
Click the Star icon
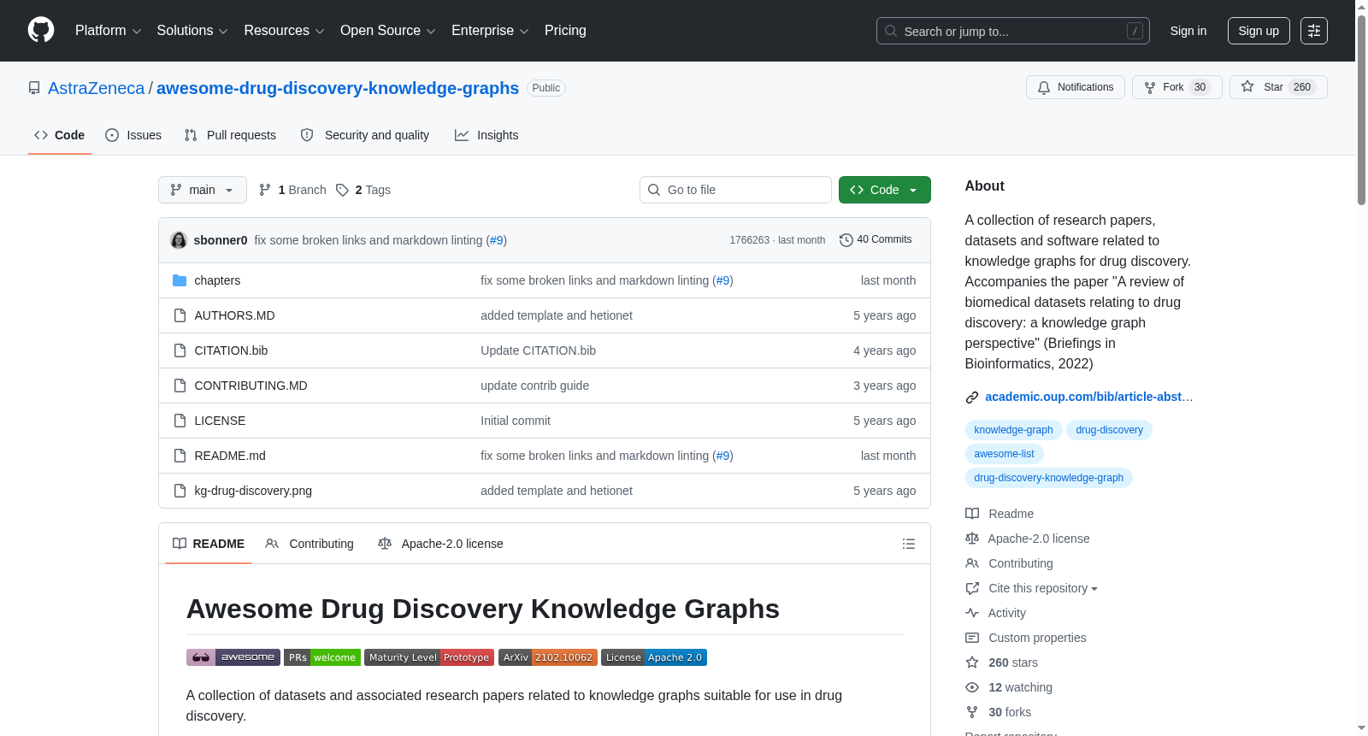pos(1247,87)
